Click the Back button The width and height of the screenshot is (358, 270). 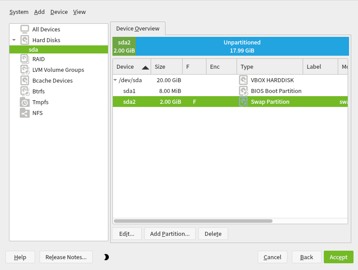(307, 257)
